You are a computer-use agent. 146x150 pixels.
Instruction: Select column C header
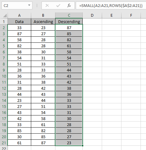pos(69,15)
